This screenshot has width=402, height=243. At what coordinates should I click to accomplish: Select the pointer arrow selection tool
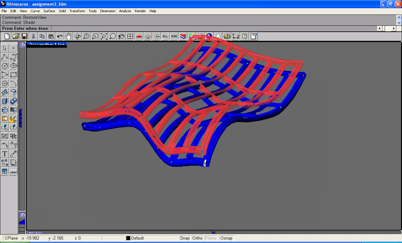click(5, 48)
